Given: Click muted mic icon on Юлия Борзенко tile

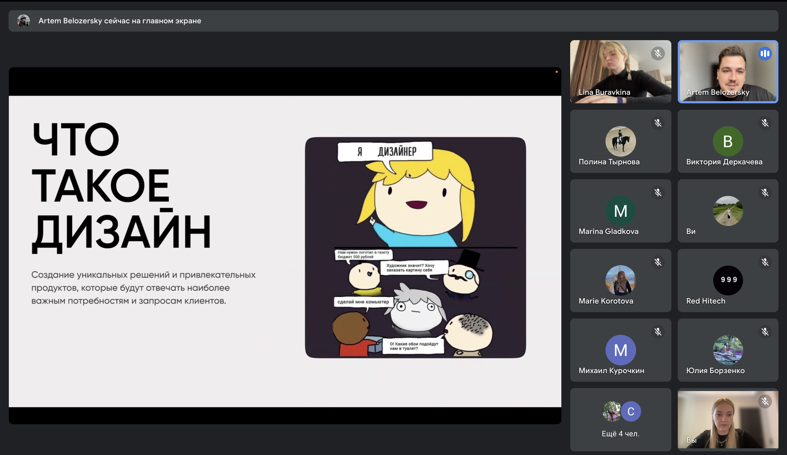Looking at the screenshot, I should click(765, 332).
